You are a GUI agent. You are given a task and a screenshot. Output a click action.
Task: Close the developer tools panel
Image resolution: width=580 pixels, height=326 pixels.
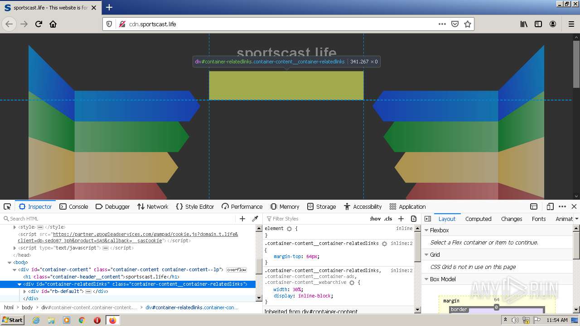coord(574,206)
